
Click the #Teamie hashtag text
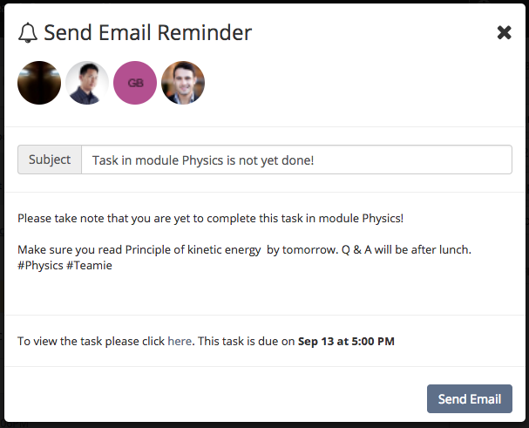[x=89, y=265]
